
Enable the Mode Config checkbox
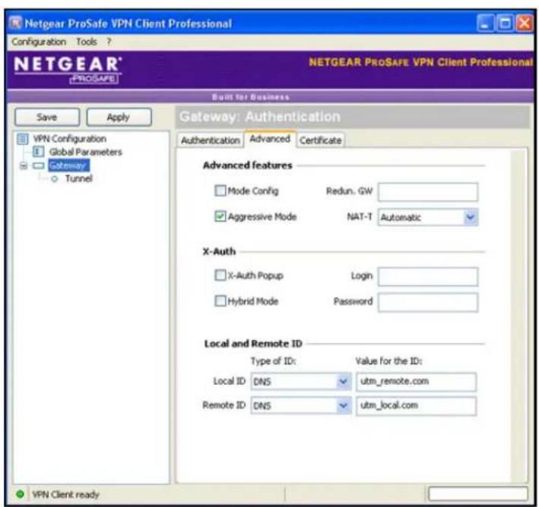tap(220, 191)
